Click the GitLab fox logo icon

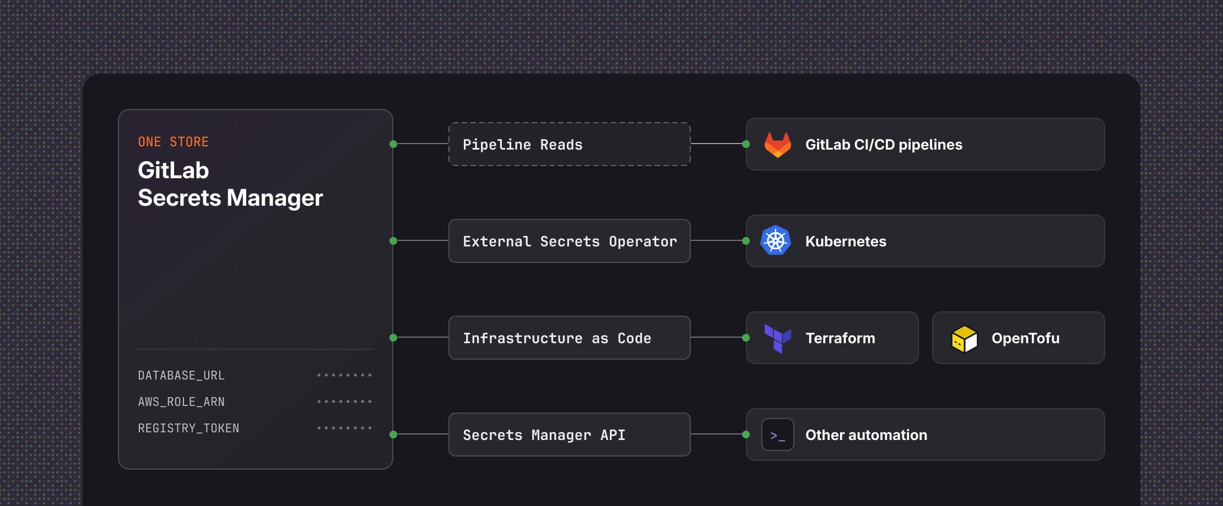(777, 145)
